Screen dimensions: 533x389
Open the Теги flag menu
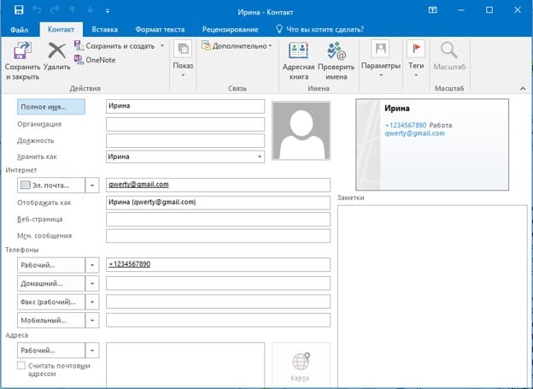(416, 59)
